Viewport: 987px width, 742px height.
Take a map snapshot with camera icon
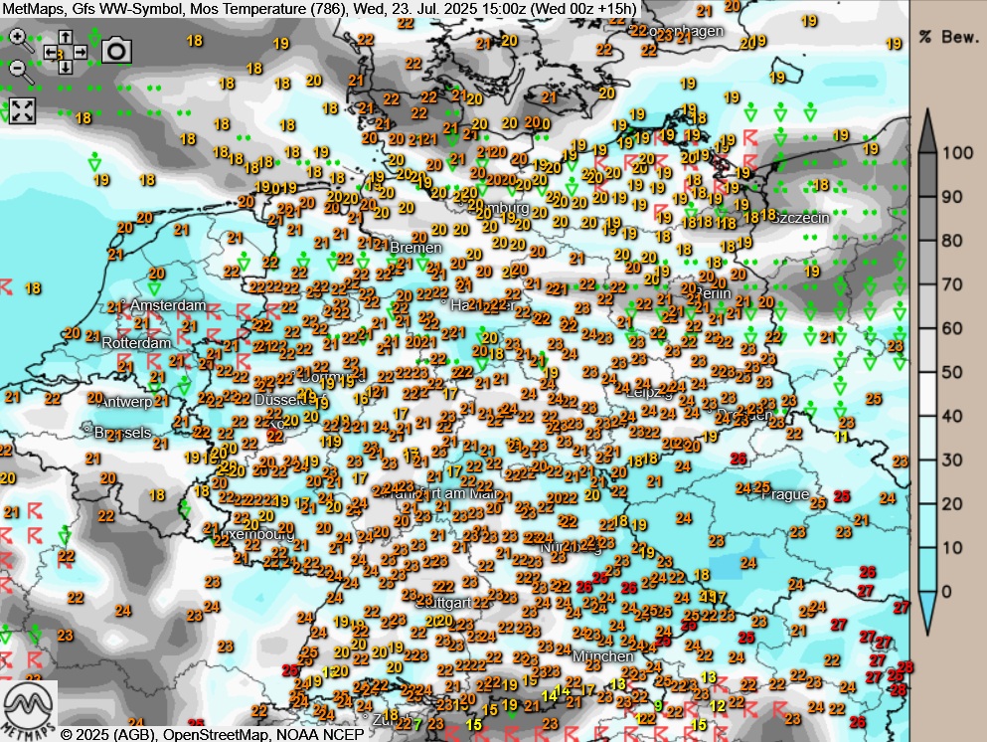pyautogui.click(x=117, y=50)
